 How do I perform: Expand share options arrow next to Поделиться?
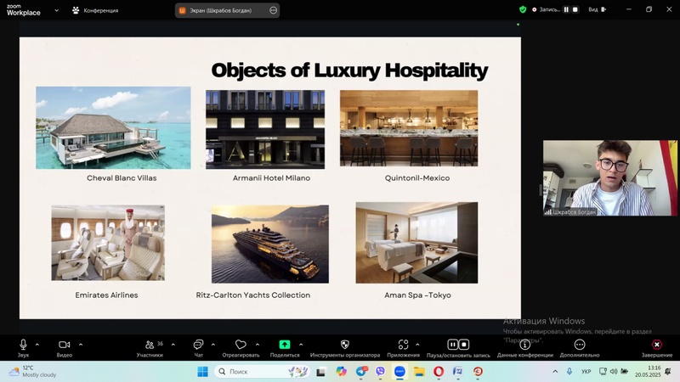301,345
